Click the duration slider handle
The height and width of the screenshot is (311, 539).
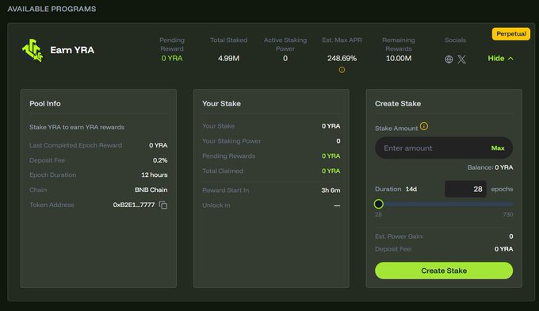pyautogui.click(x=378, y=204)
